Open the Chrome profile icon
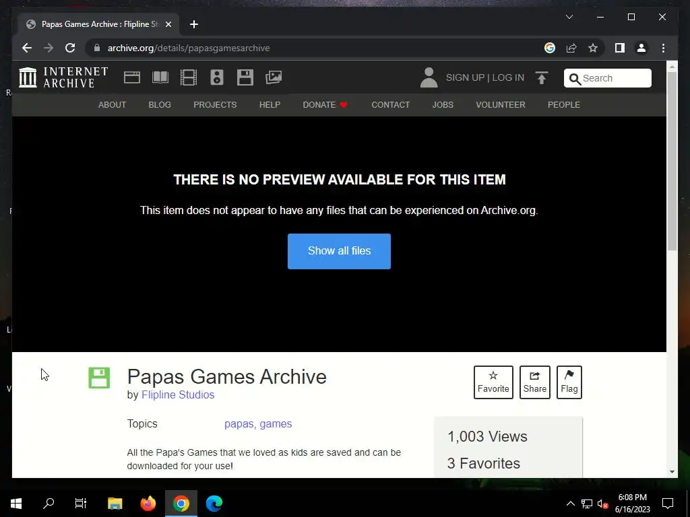Image resolution: width=690 pixels, height=517 pixels. click(x=641, y=48)
